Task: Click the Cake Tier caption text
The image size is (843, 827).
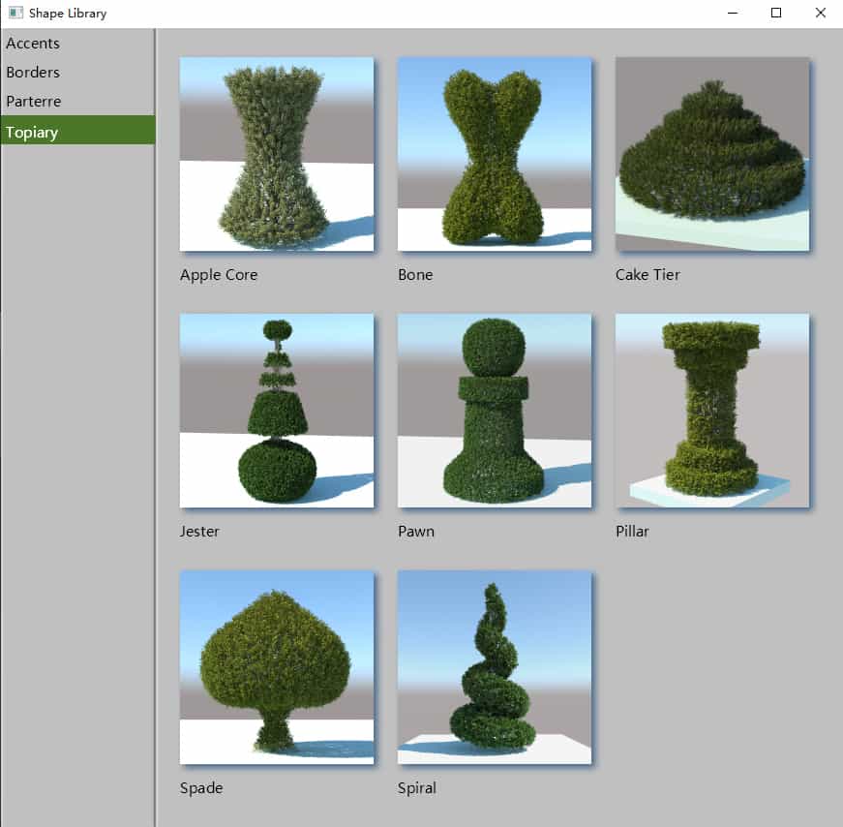Action: [x=647, y=275]
